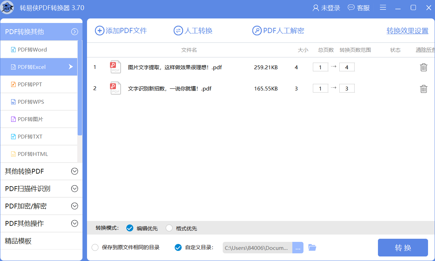Open 精品模板 section

[41, 241]
